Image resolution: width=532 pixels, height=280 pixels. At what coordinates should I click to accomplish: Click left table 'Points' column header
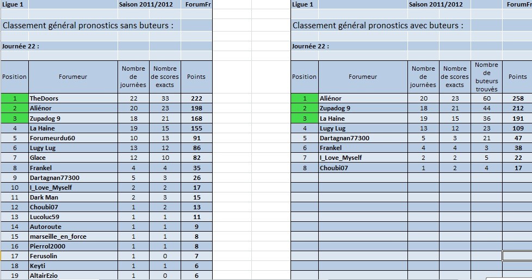tap(196, 77)
